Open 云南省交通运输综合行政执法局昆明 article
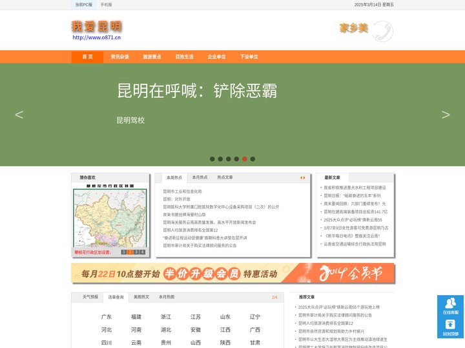This screenshot has width=465, height=348. (x=355, y=244)
